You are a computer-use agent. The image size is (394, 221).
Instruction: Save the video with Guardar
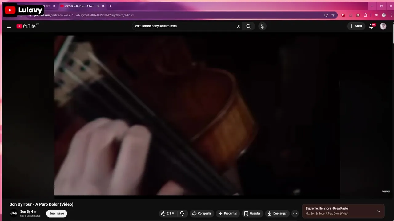(252, 213)
